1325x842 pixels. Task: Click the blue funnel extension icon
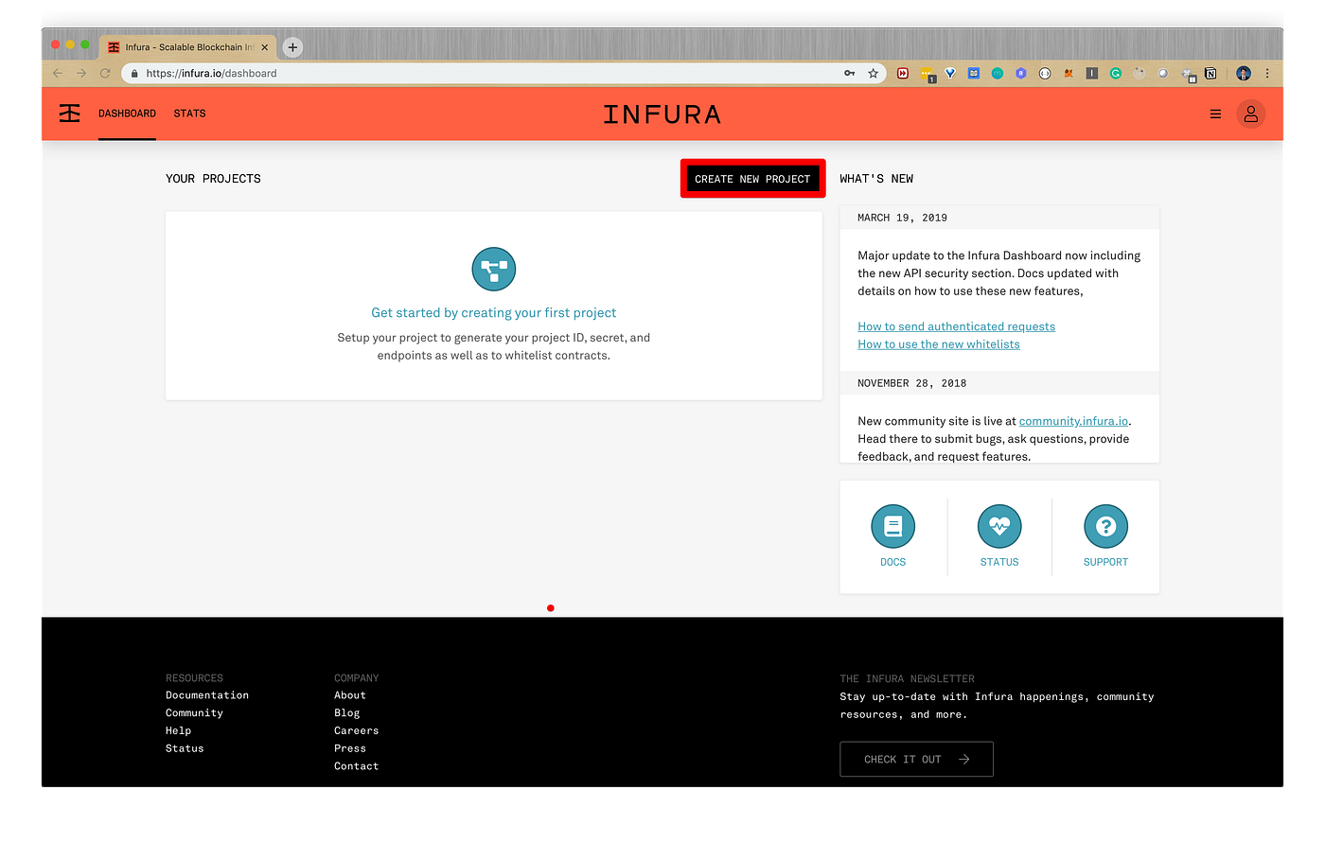950,73
